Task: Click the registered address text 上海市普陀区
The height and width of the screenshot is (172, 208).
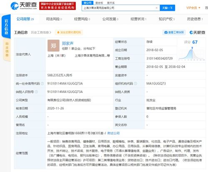Action: pyautogui.click(x=76, y=133)
